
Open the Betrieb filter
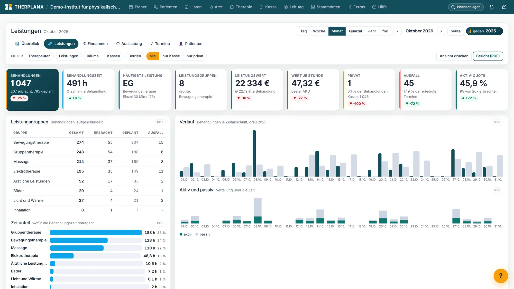coord(135,56)
